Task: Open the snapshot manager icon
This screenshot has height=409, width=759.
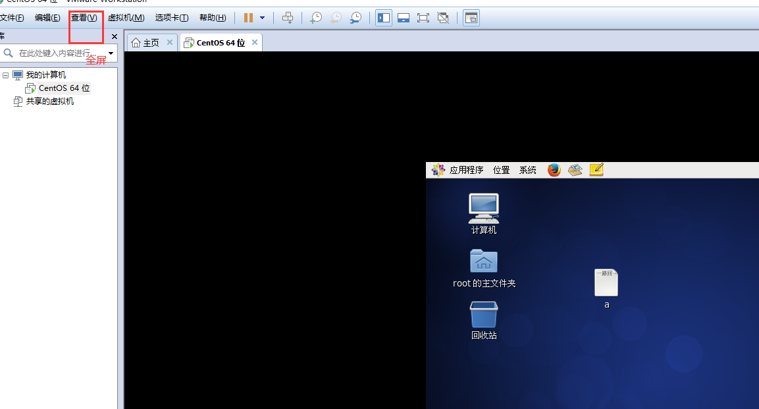Action: click(x=355, y=18)
